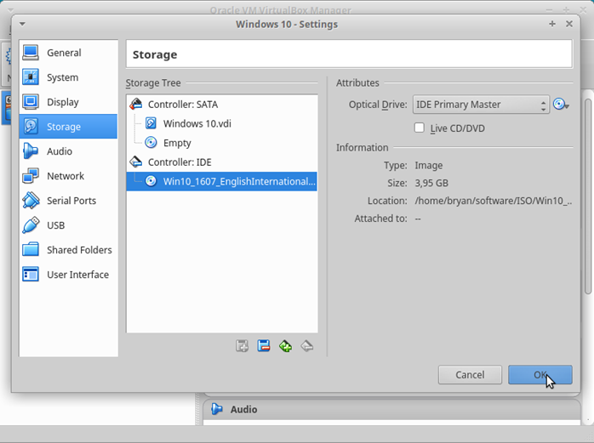Open the Display settings category
This screenshot has height=443, width=594.
tap(68, 102)
